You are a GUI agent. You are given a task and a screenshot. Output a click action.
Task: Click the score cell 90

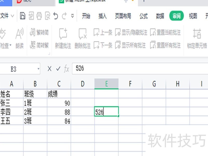[x=59, y=103]
